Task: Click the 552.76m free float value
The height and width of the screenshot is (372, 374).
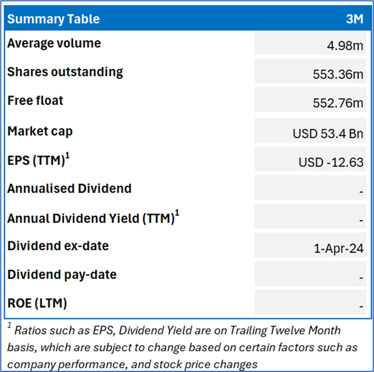Action: 338,102
